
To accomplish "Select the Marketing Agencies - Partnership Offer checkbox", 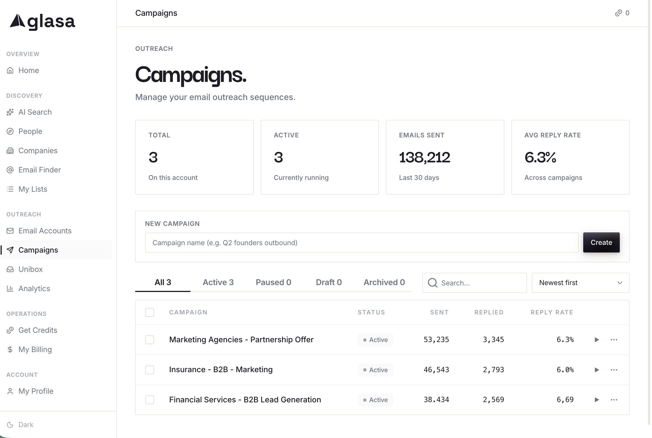I will coord(150,340).
